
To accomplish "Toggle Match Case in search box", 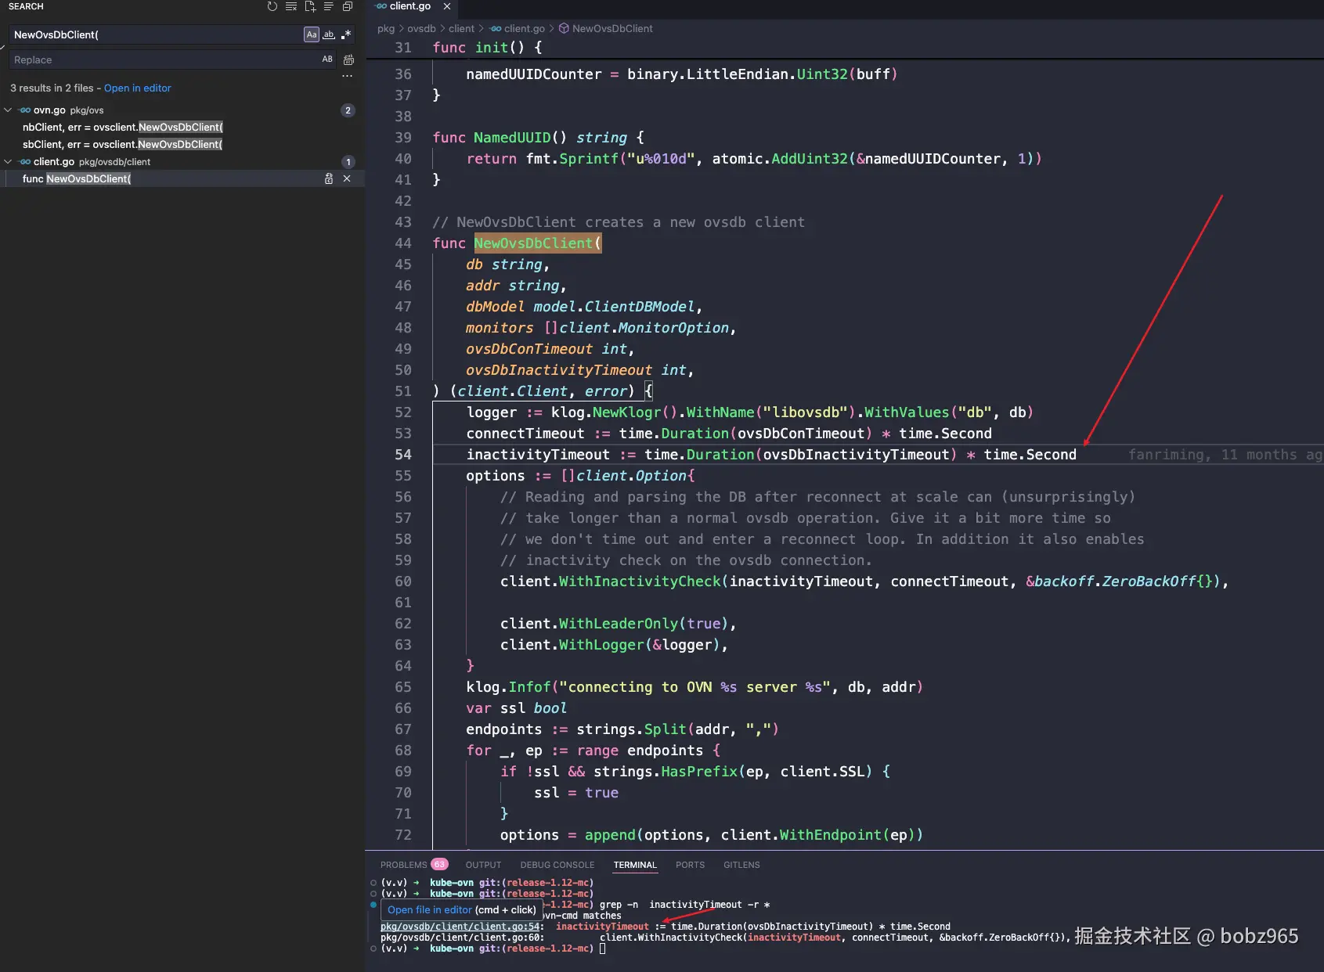I will pos(312,34).
